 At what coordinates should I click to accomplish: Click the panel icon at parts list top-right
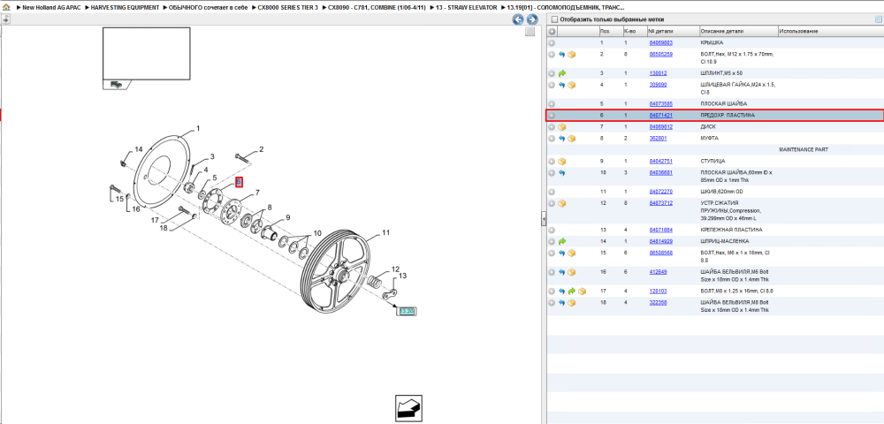point(878,19)
